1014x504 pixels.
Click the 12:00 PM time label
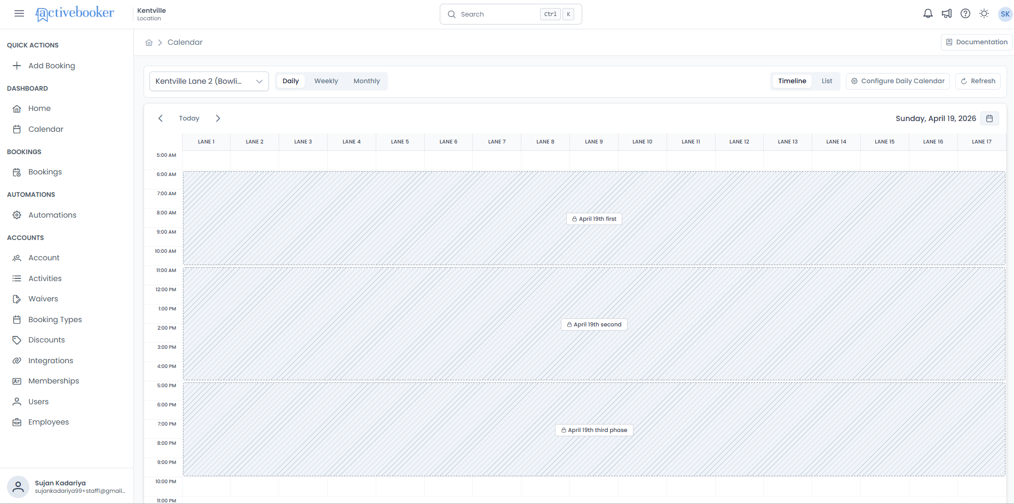pos(165,290)
